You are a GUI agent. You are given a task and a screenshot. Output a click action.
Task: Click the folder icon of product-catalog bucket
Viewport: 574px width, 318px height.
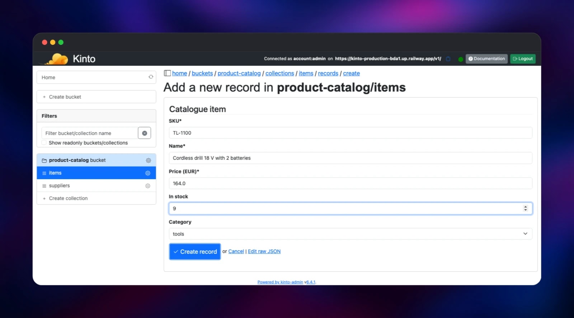pyautogui.click(x=44, y=160)
